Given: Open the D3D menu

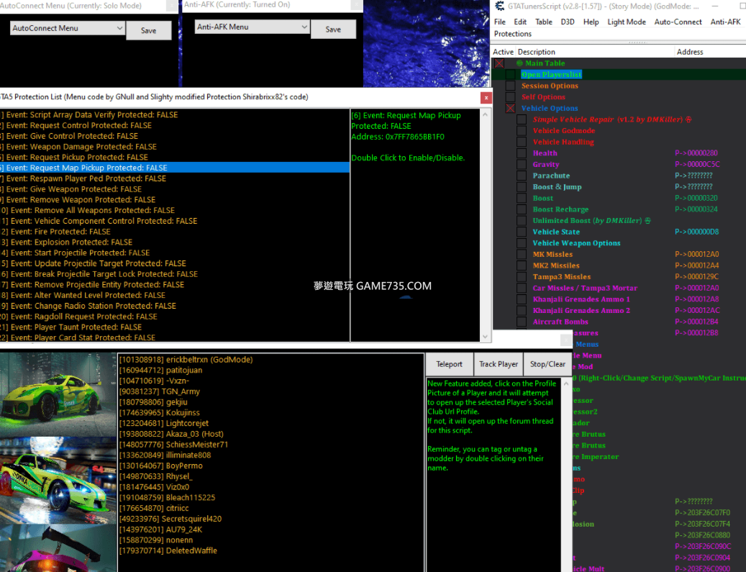Looking at the screenshot, I should [x=568, y=22].
